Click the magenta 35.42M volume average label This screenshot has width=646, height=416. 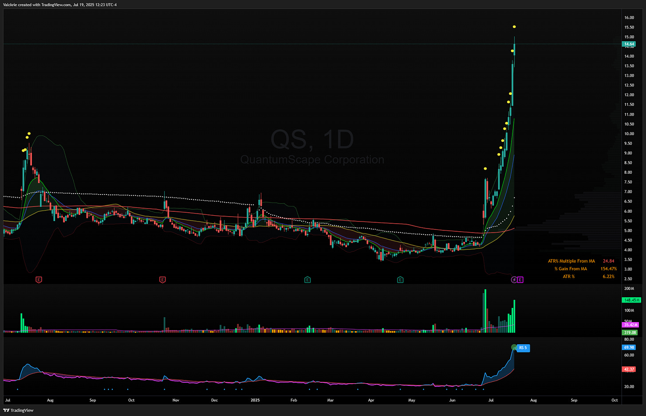tap(630, 325)
